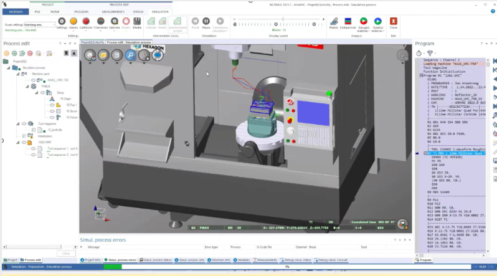
Task: Select the magnifier zoom tool in viewport
Action: pos(131,55)
